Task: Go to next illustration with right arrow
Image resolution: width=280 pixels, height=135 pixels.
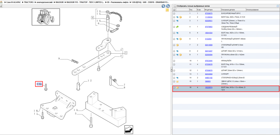Action: click(167, 6)
